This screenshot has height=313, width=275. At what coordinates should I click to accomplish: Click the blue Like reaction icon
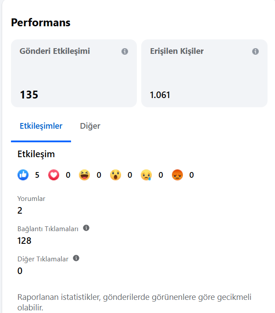23,175
